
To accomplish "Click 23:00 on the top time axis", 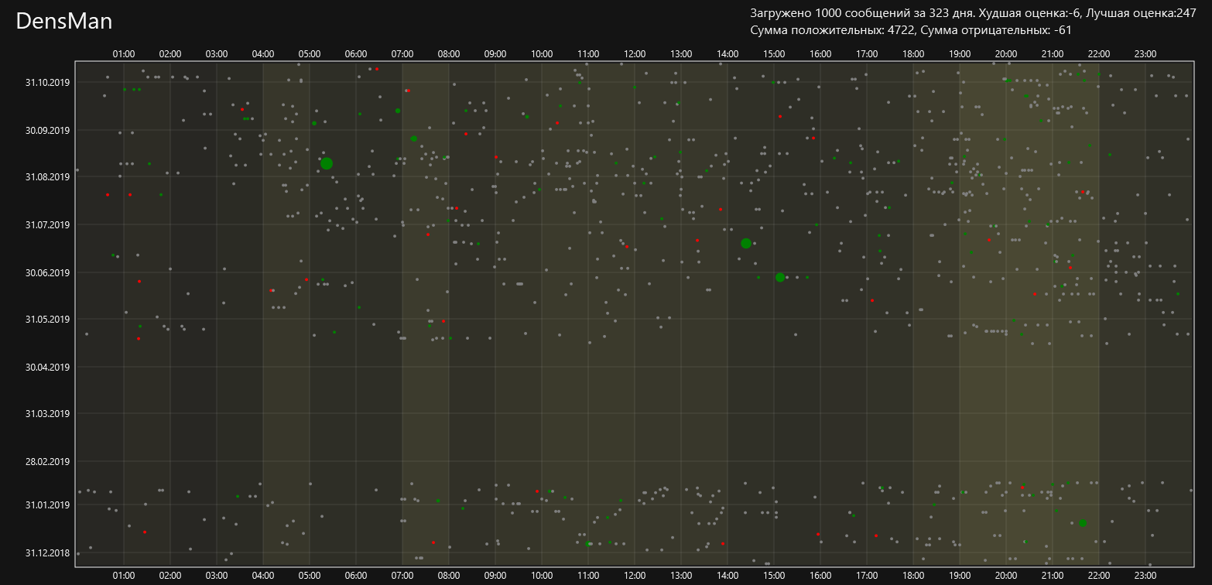I will click(1145, 54).
